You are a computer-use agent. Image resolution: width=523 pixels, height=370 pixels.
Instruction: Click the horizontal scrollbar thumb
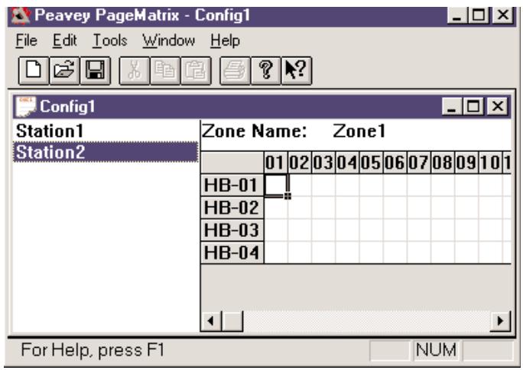[x=232, y=321]
